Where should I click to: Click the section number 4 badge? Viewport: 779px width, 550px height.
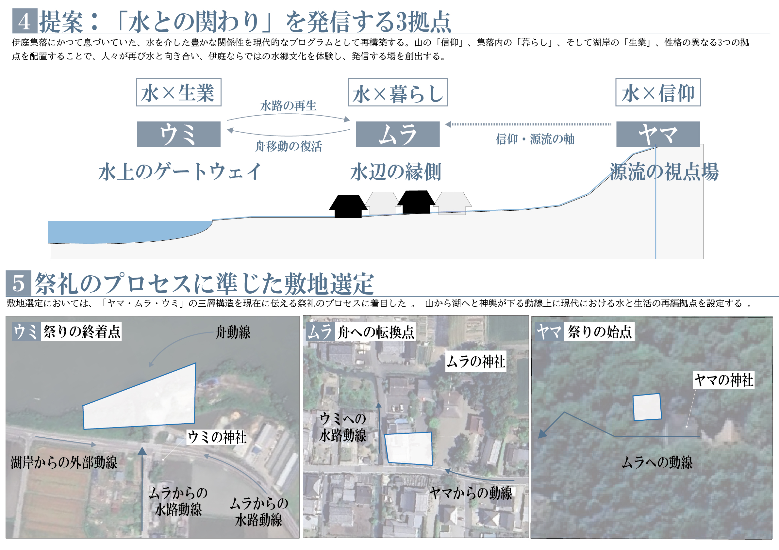point(25,21)
